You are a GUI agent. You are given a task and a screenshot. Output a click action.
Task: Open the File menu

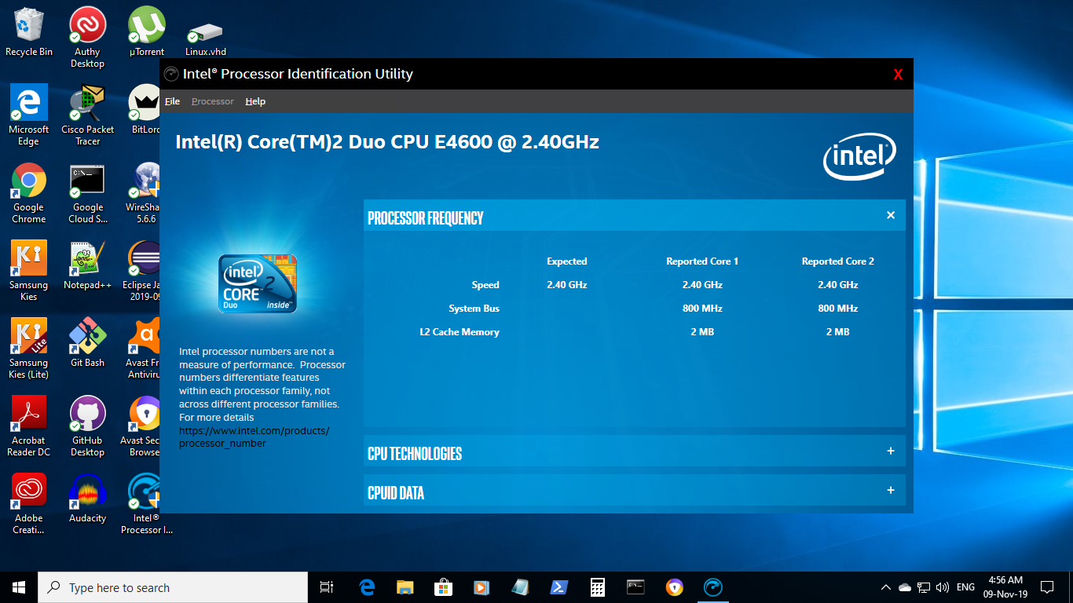click(172, 101)
